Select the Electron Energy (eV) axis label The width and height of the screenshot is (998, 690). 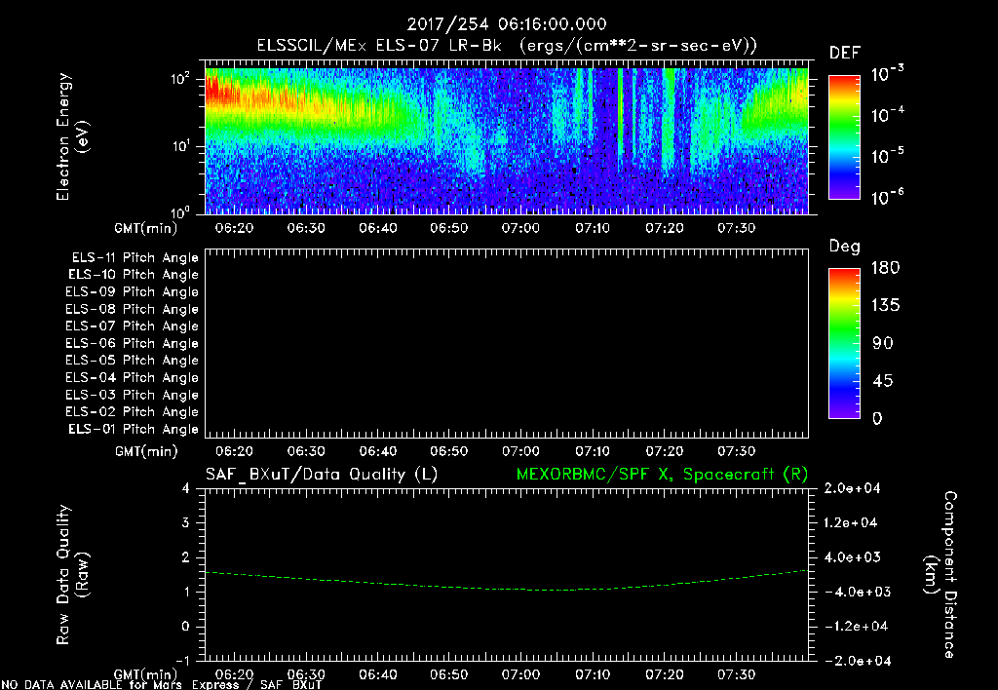tap(72, 136)
